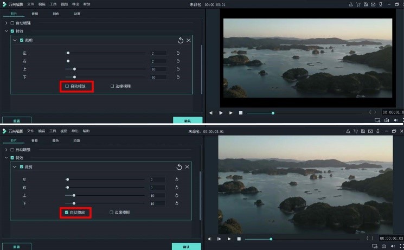Play the video in upper preview
Screen dimensions: 404x250
[x=231, y=113]
